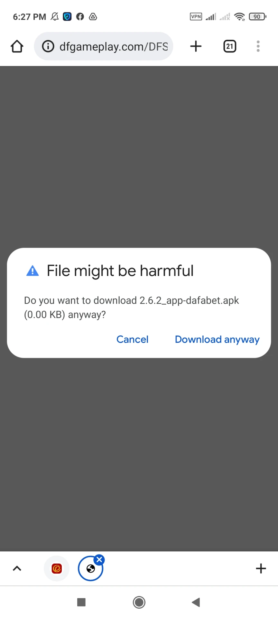
Task: Open the tab switcher showing 21 tabs
Action: (230, 46)
